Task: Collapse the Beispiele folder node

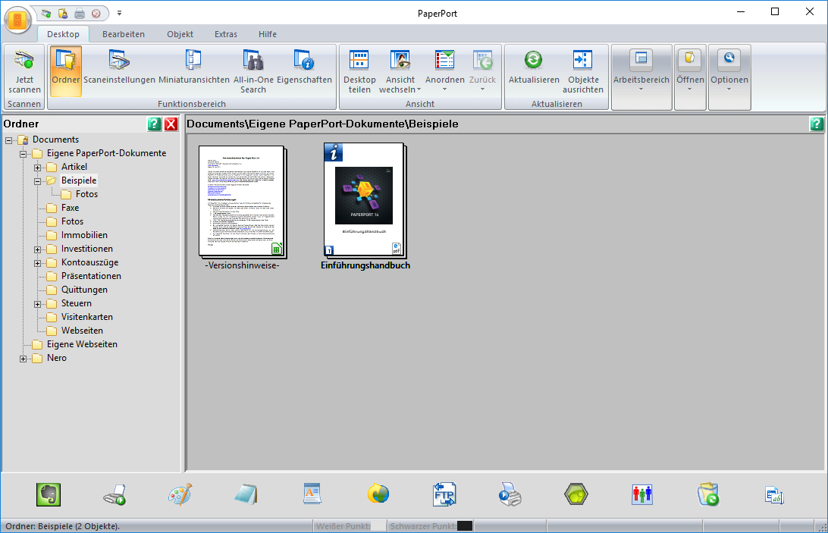Action: point(38,180)
